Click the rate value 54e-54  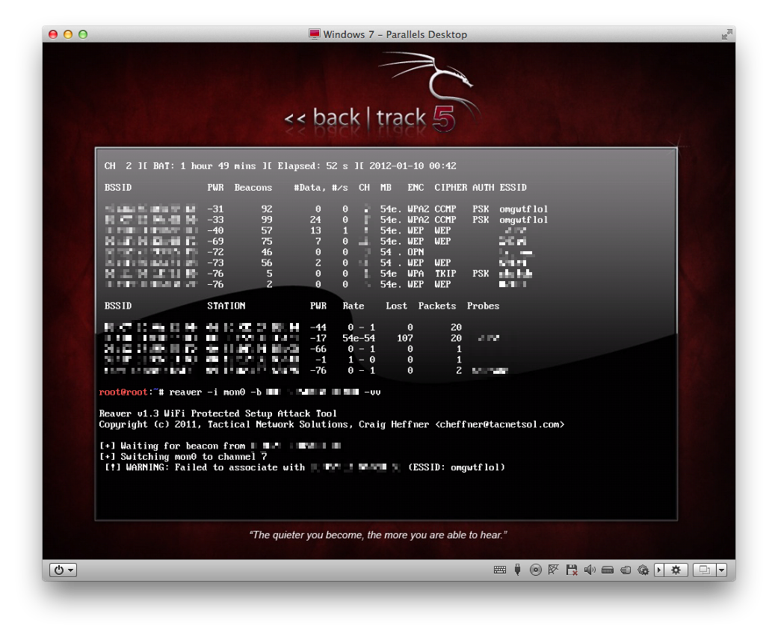click(359, 338)
